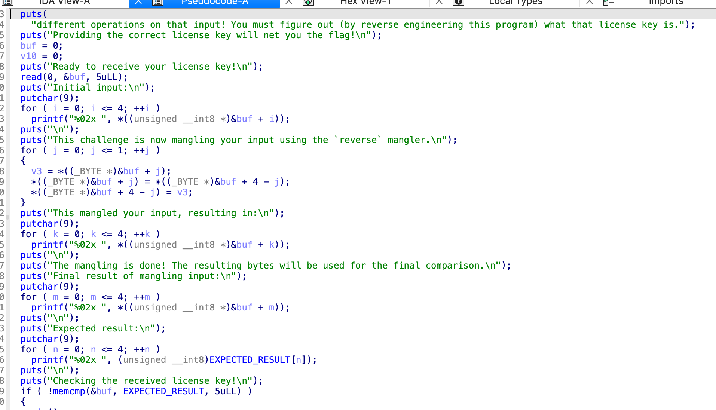Click the memcmp function call
Screen dimensions: 716x410
[x=69, y=391]
